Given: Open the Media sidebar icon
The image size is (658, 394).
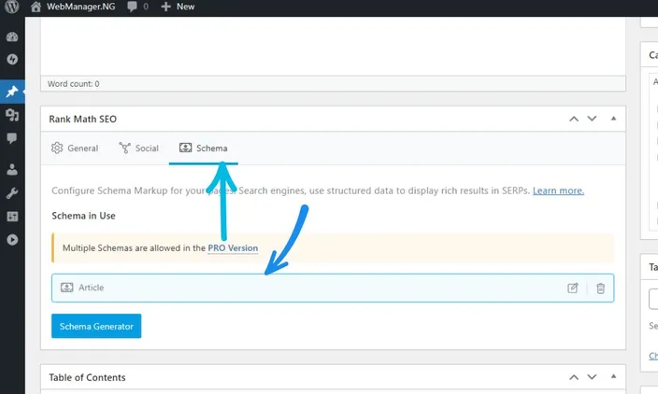Looking at the screenshot, I should [12, 115].
